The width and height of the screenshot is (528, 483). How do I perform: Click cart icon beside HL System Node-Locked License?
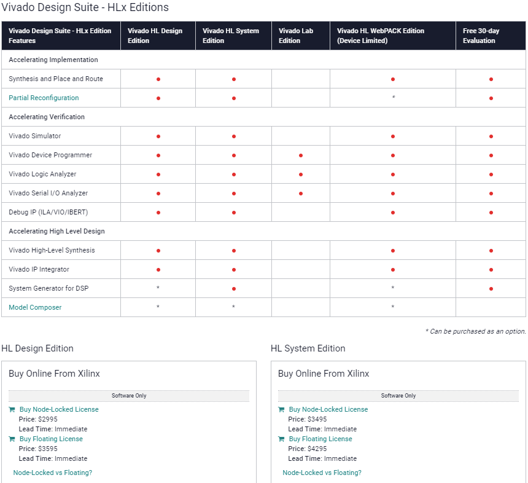point(281,409)
